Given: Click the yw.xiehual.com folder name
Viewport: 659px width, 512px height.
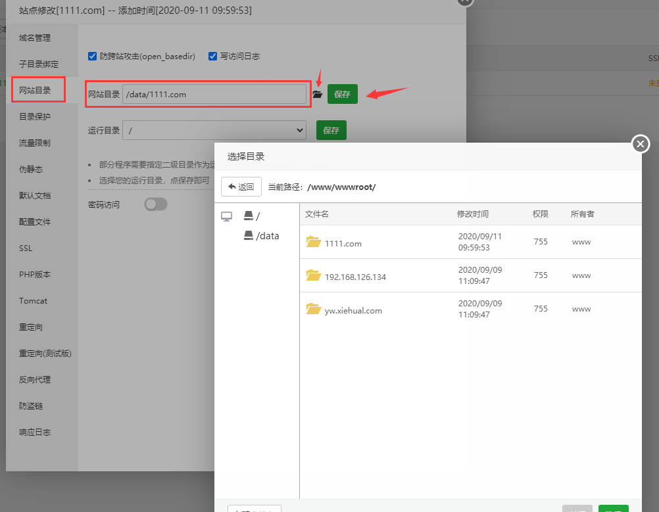Looking at the screenshot, I should coord(353,311).
